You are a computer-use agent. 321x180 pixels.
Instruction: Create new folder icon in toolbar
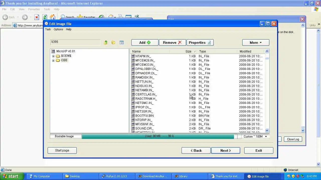coord(113,42)
